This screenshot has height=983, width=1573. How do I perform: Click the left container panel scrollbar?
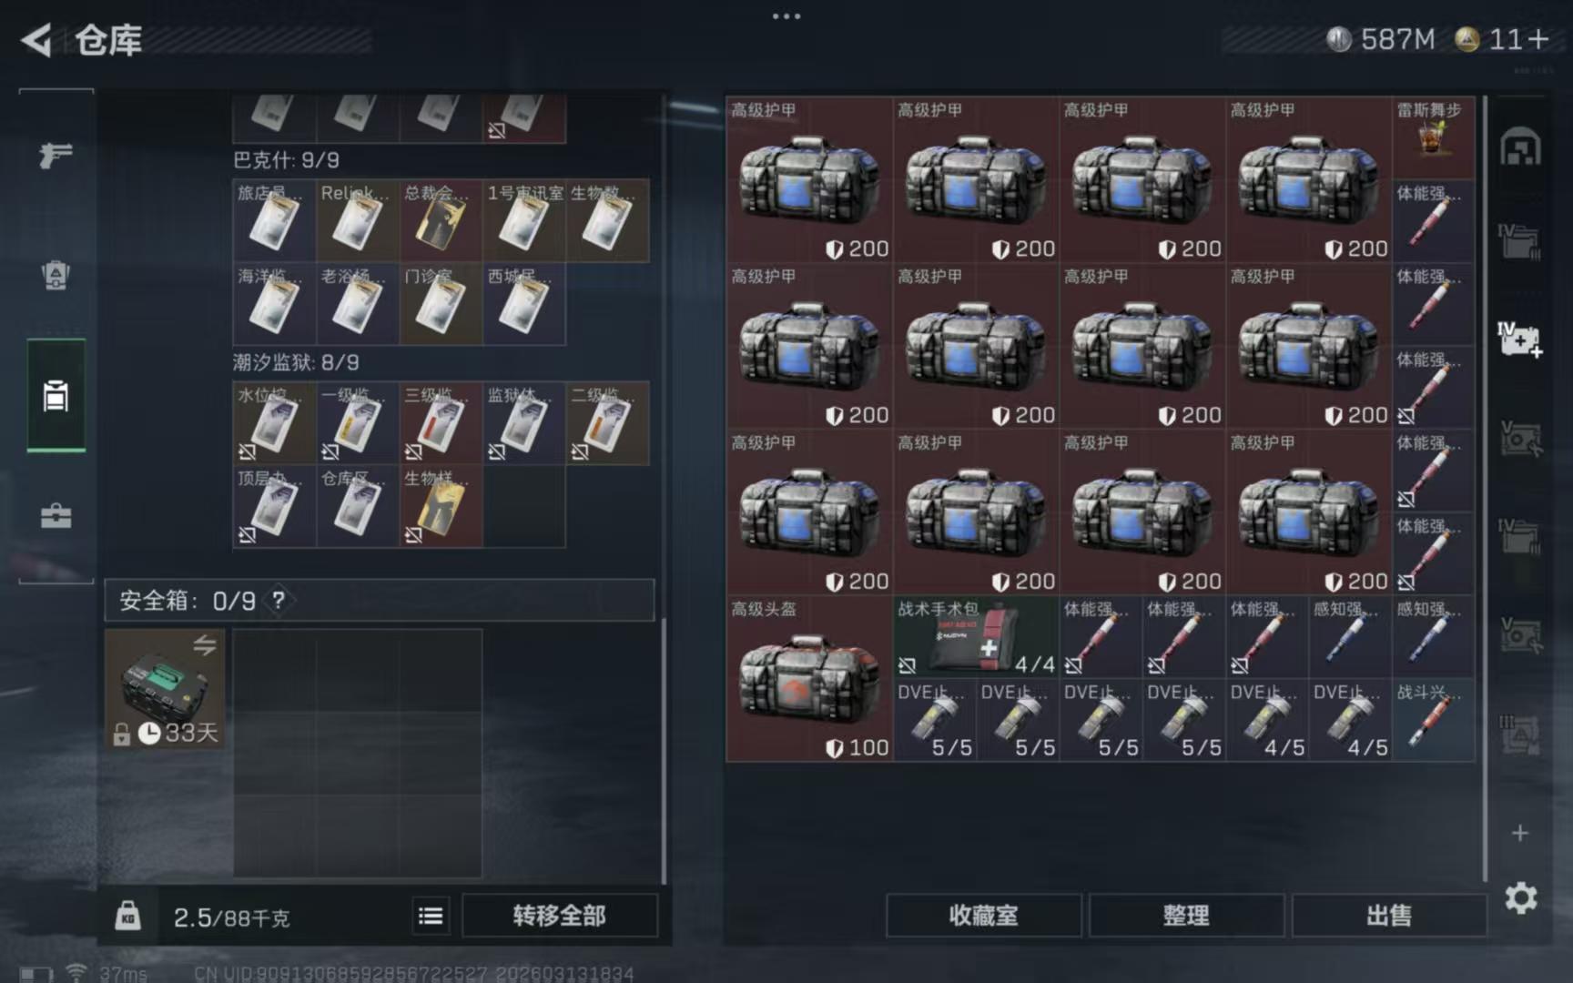[664, 751]
